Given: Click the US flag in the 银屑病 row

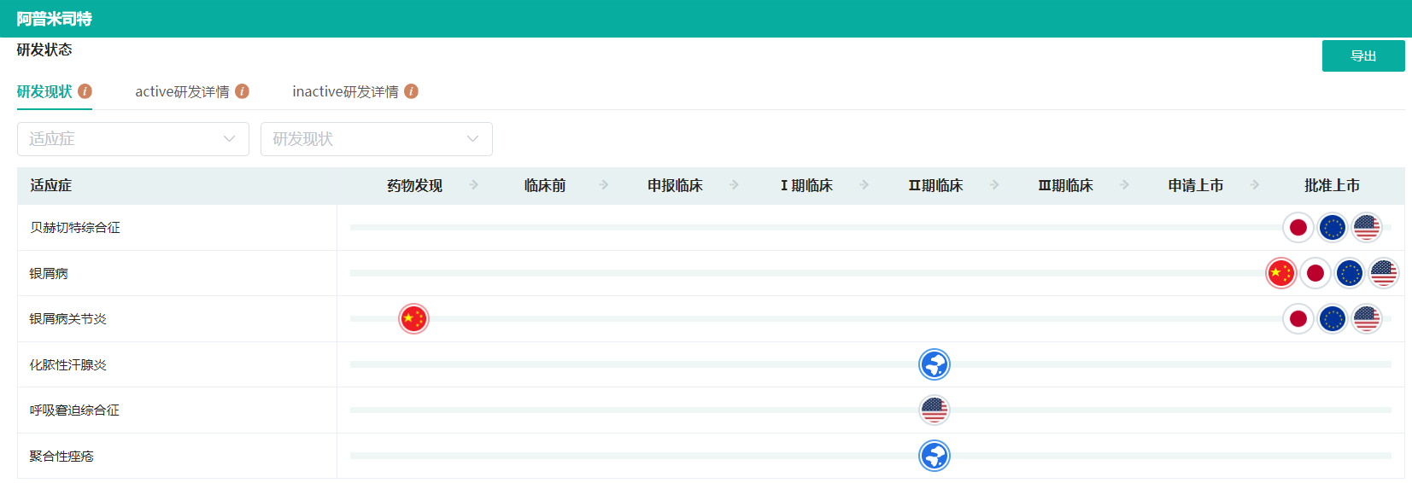Looking at the screenshot, I should [x=1384, y=273].
